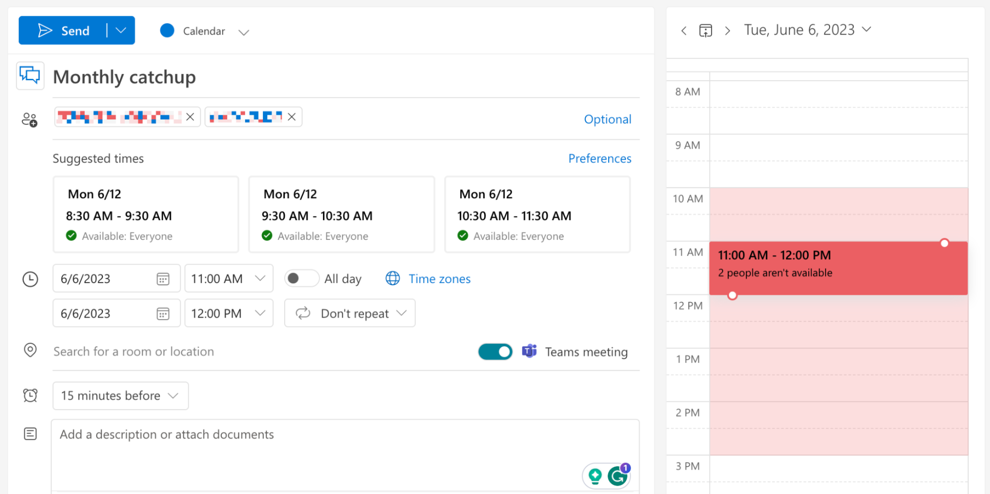The width and height of the screenshot is (990, 494).
Task: Toggle the All day switch
Action: point(302,278)
